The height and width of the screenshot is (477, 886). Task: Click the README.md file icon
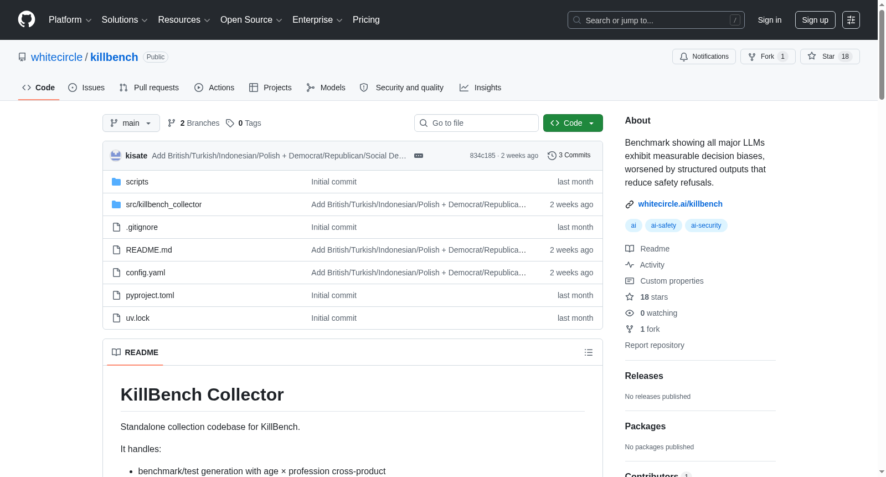click(116, 250)
